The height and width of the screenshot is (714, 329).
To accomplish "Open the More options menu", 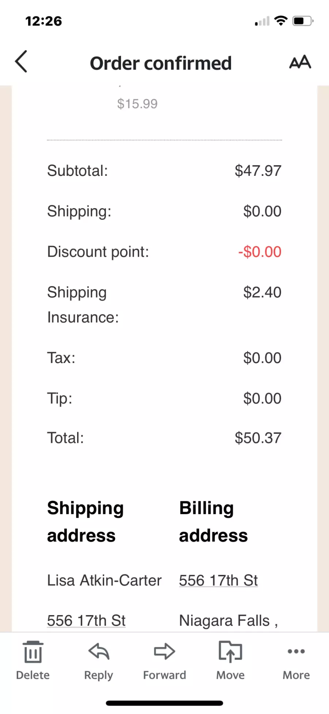I will pos(296,652).
